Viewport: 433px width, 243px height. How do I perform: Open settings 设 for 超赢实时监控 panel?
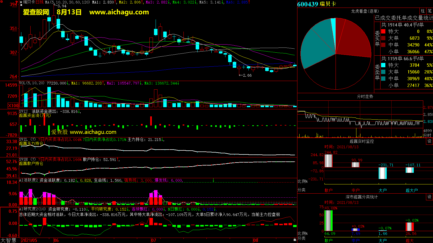429,141
